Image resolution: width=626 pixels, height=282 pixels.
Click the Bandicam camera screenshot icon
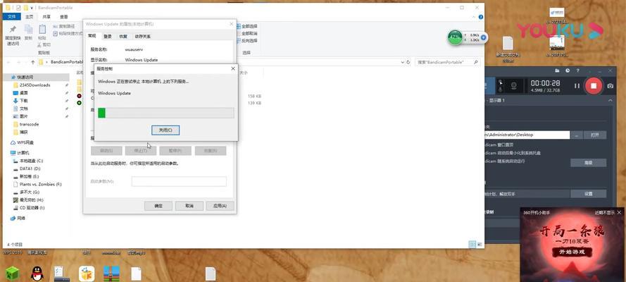point(610,86)
